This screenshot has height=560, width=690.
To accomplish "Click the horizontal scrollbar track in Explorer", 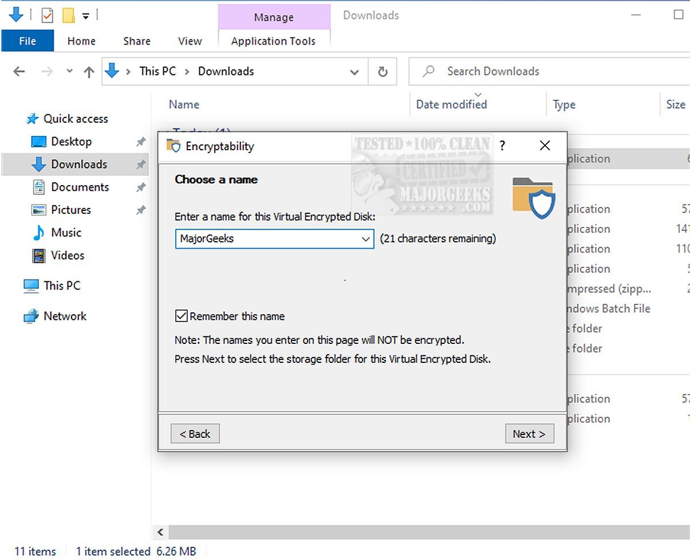I will pyautogui.click(x=429, y=532).
